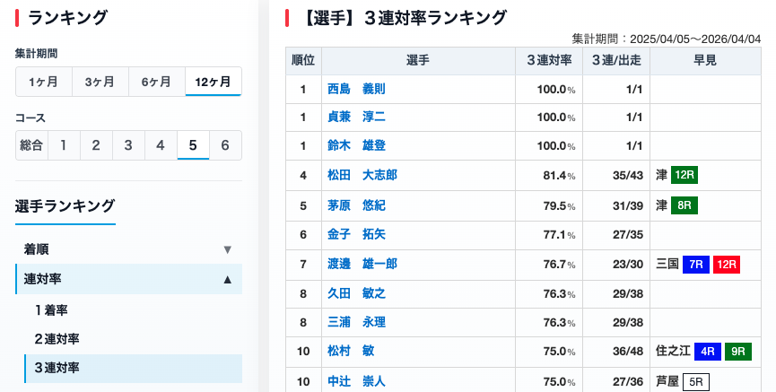Image resolution: width=776 pixels, height=392 pixels.
Task: Select the 1ヶ月 period option
Action: point(43,82)
